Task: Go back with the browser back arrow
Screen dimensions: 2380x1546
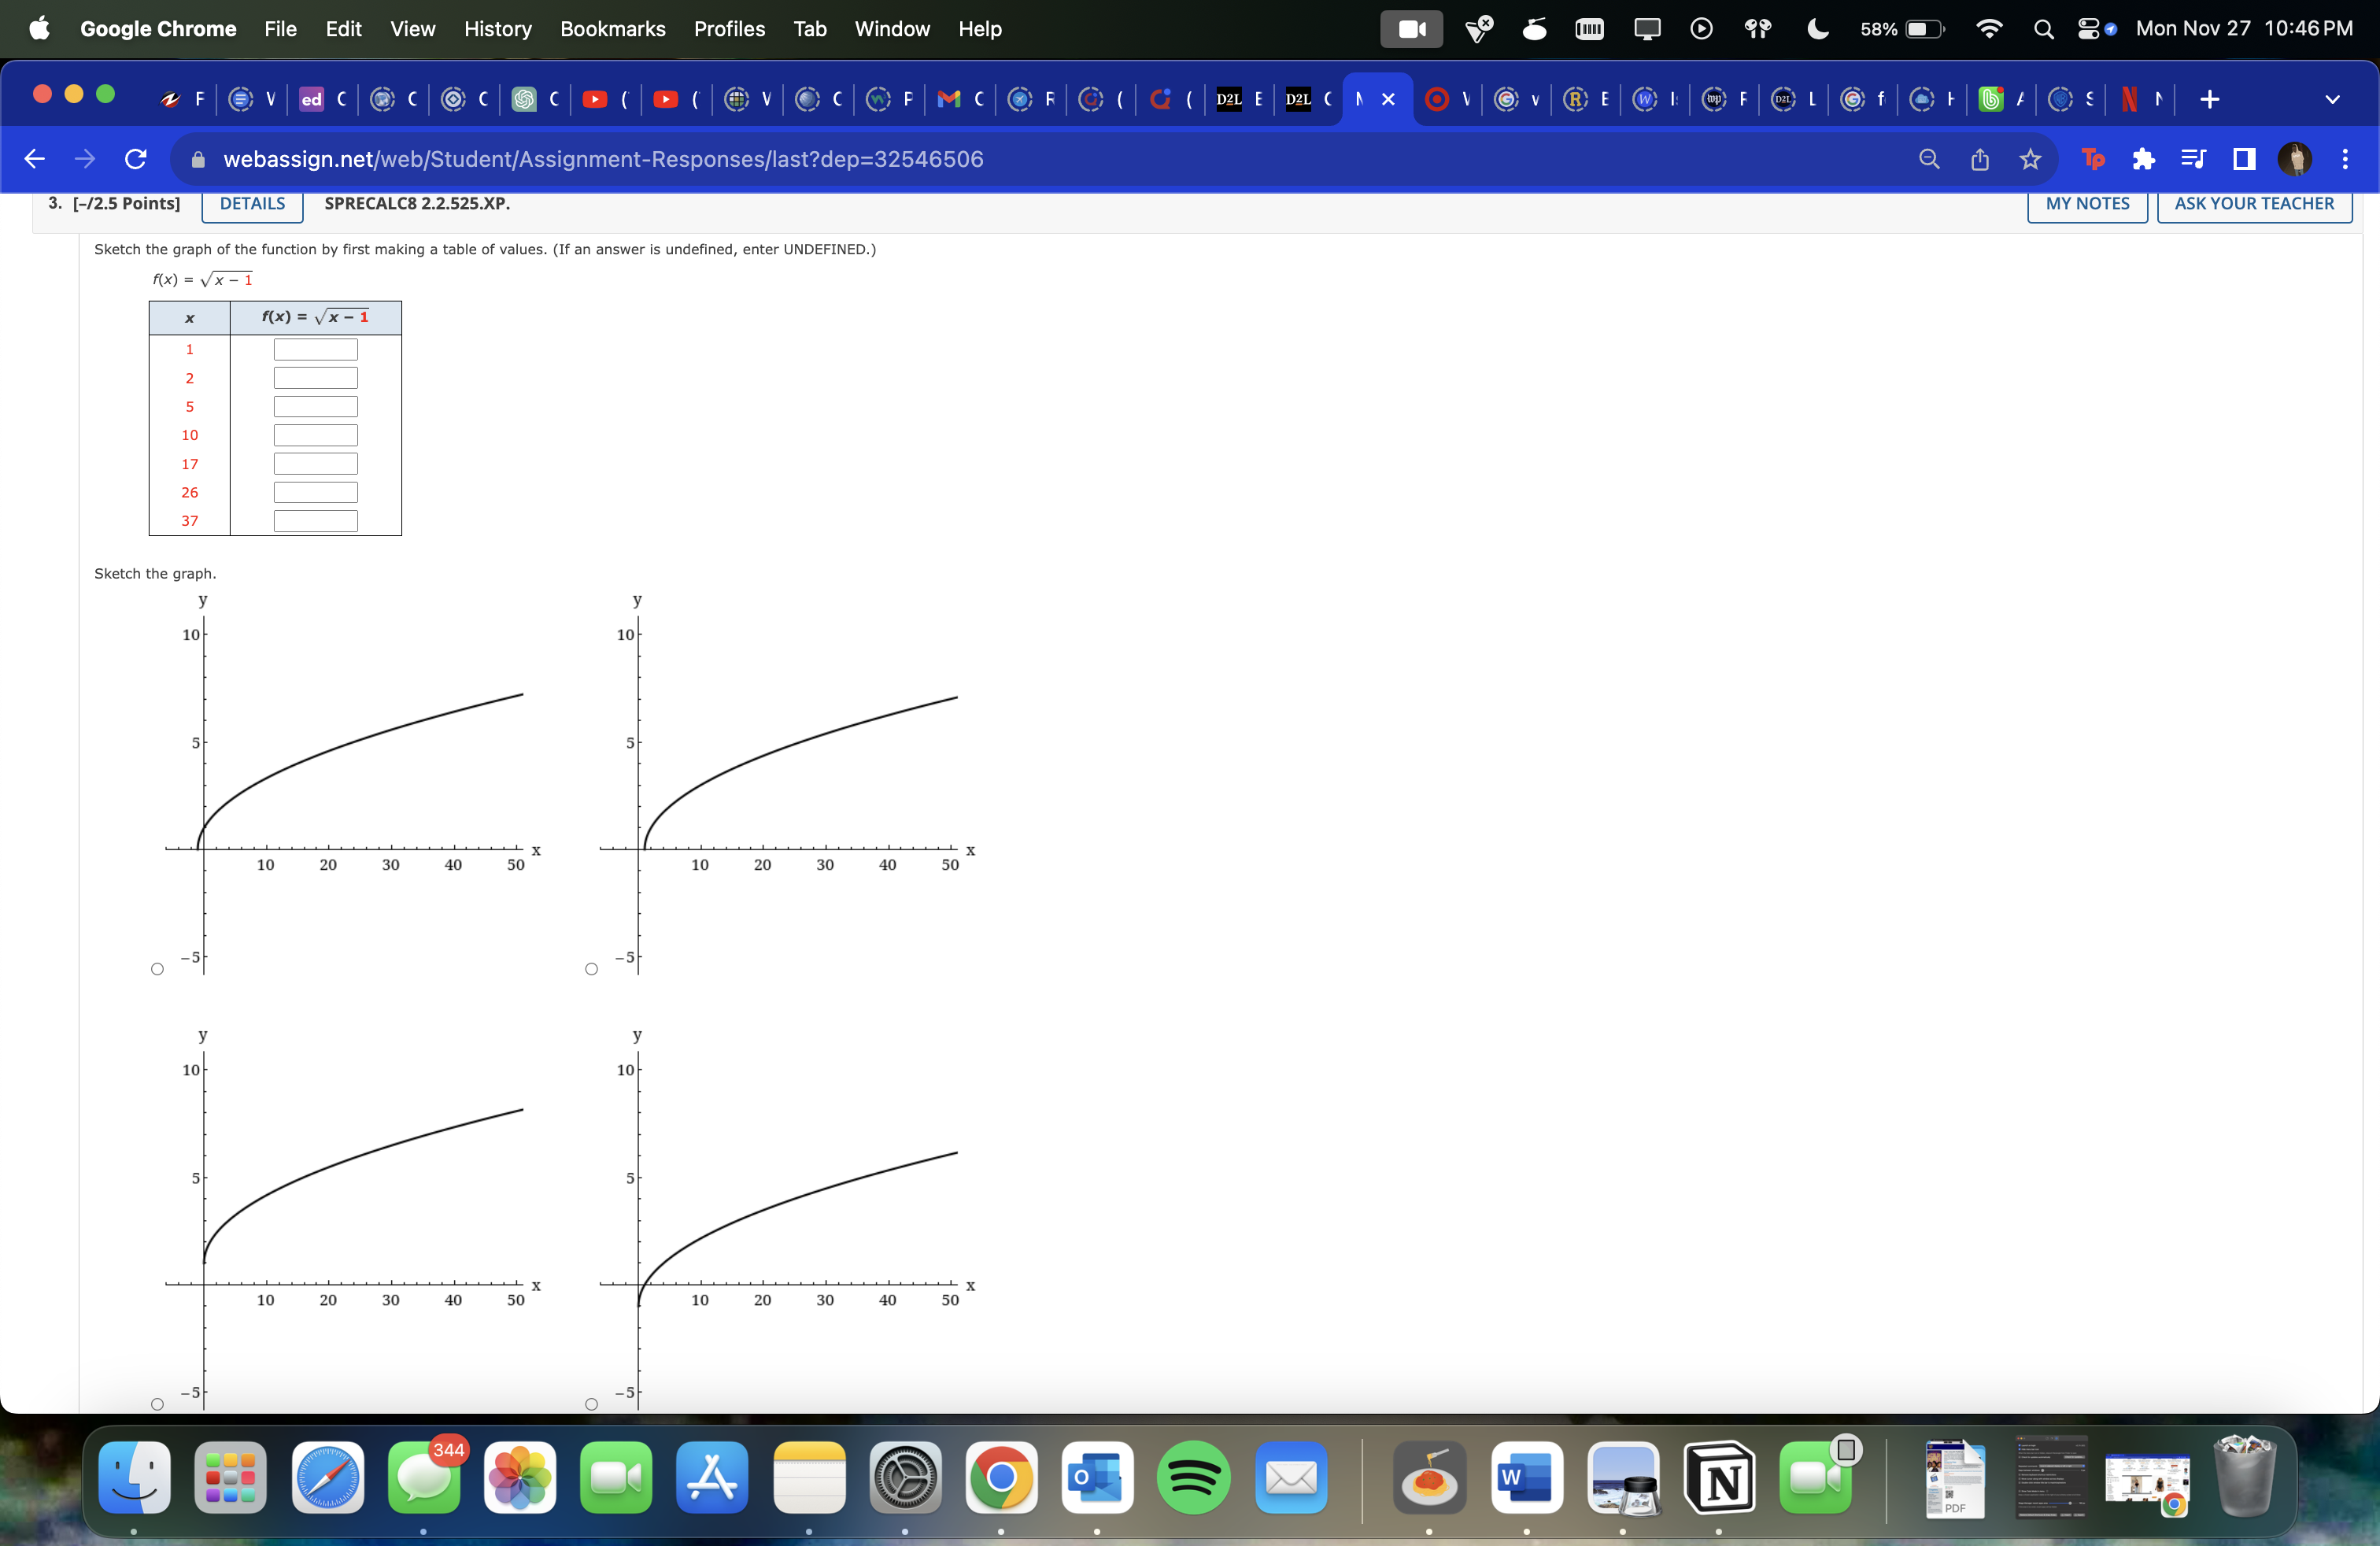Action: [34, 159]
